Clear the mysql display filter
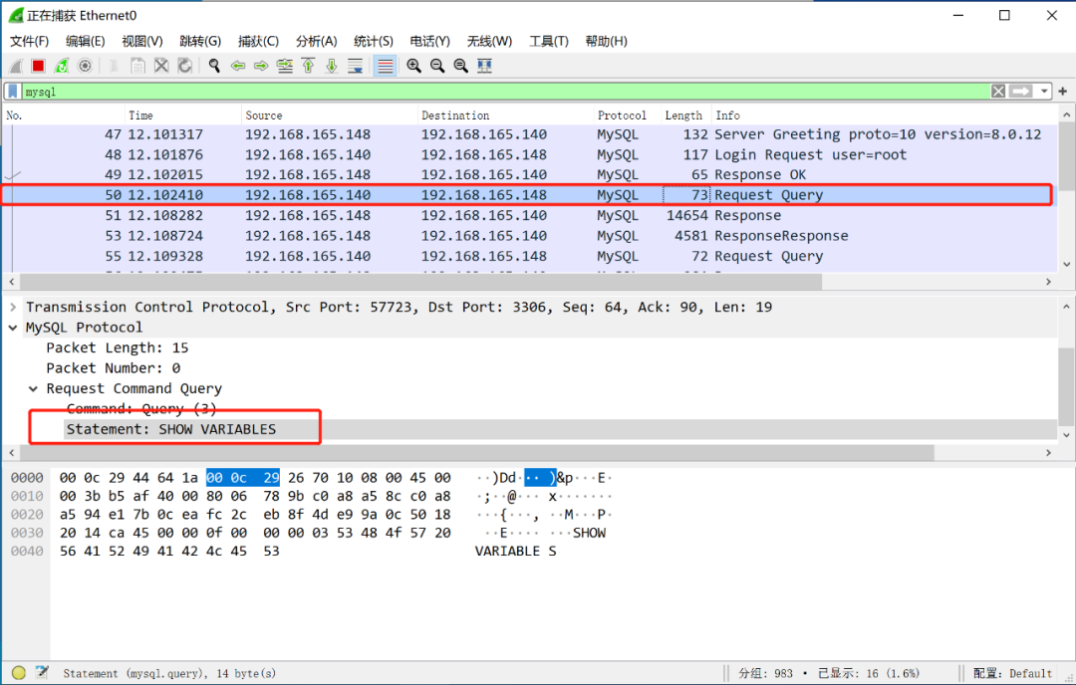Viewport: 1076px width, 685px height. tap(998, 92)
